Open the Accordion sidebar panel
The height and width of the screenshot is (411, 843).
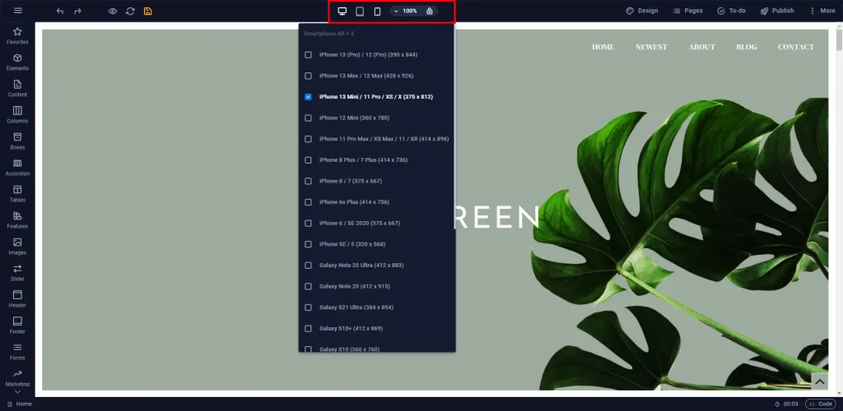coord(17,168)
